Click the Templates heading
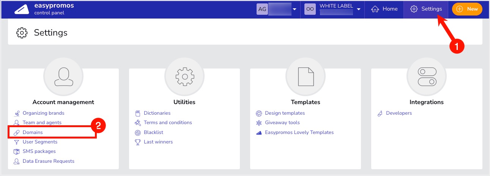 [306, 102]
